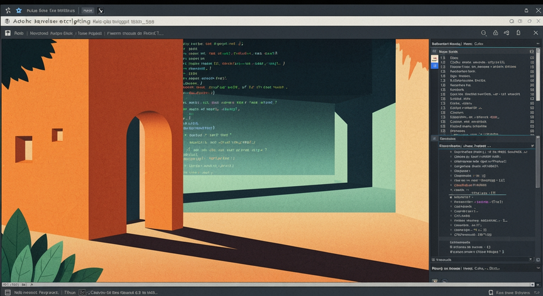Click the save-like icon at toolbar left

(x=8, y=33)
